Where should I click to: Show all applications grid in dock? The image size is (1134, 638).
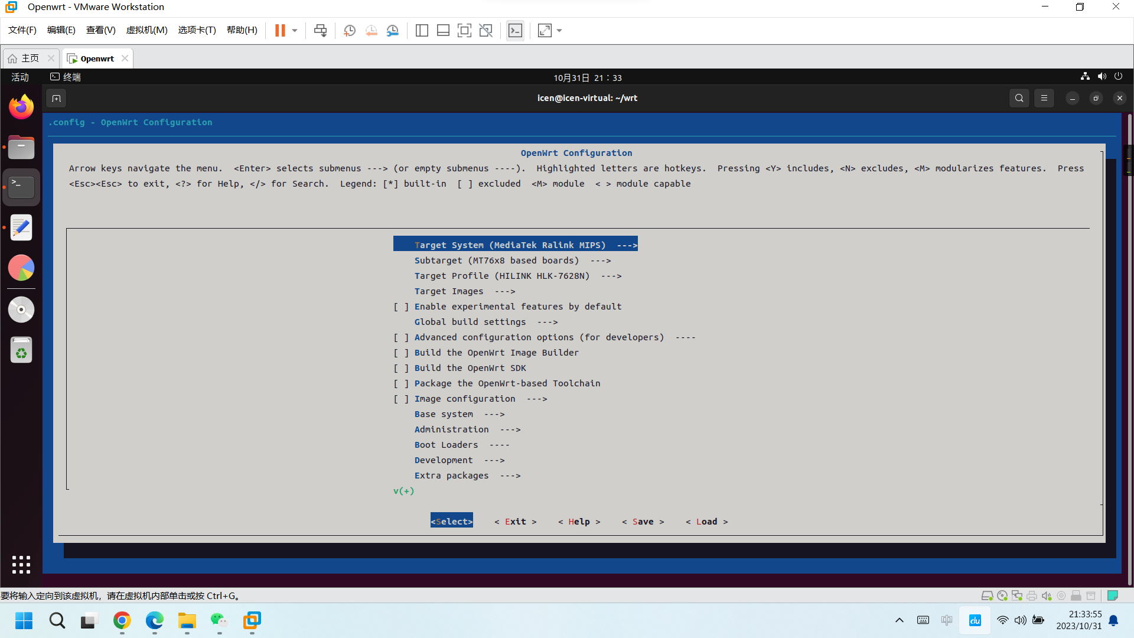[21, 565]
